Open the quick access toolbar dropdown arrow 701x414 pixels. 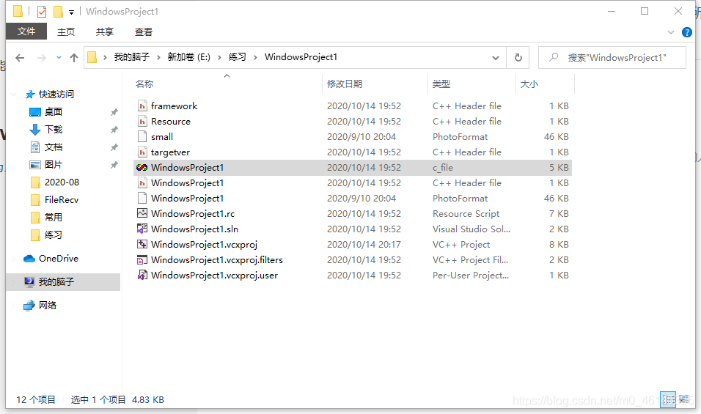(x=72, y=12)
